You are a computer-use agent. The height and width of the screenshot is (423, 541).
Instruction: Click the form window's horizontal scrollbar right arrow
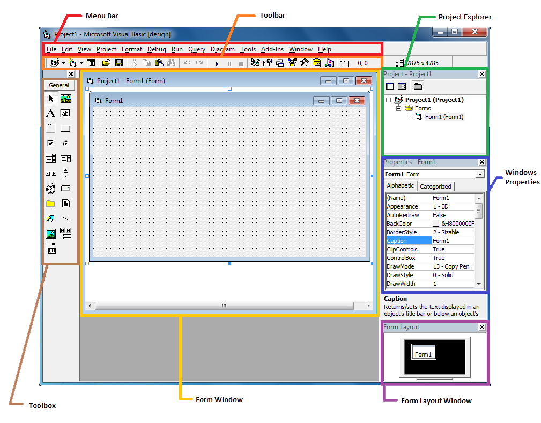(368, 306)
